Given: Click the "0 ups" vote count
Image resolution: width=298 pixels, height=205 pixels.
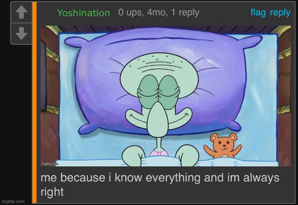Looking at the screenshot, I should pos(131,13).
